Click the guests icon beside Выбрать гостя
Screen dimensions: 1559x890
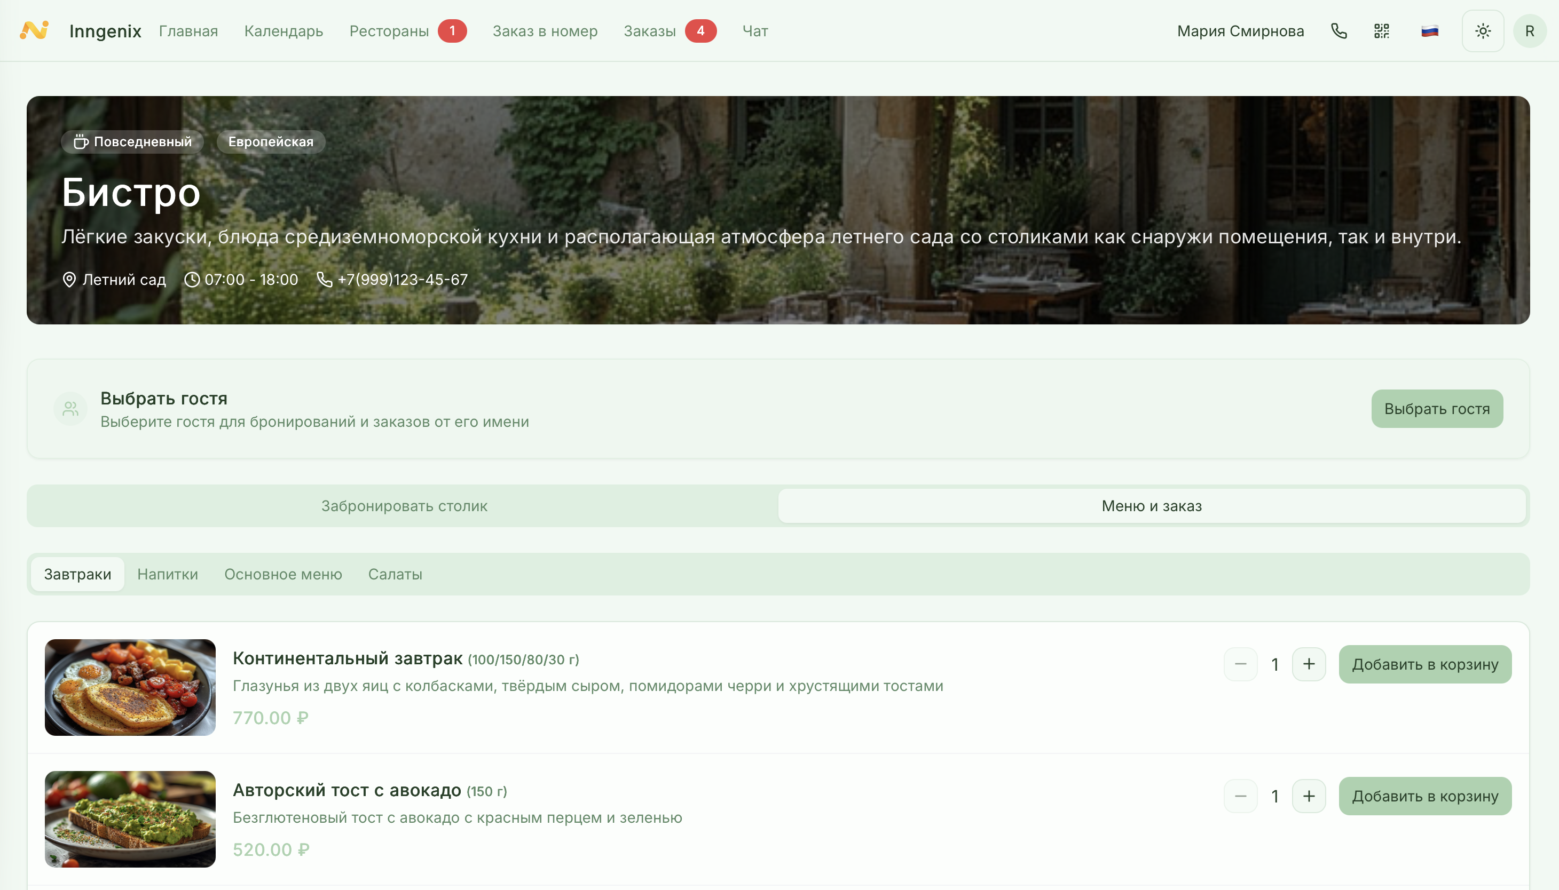point(70,408)
